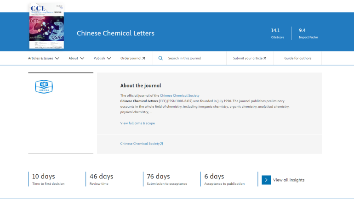Open View full aims & scope link

137,123
